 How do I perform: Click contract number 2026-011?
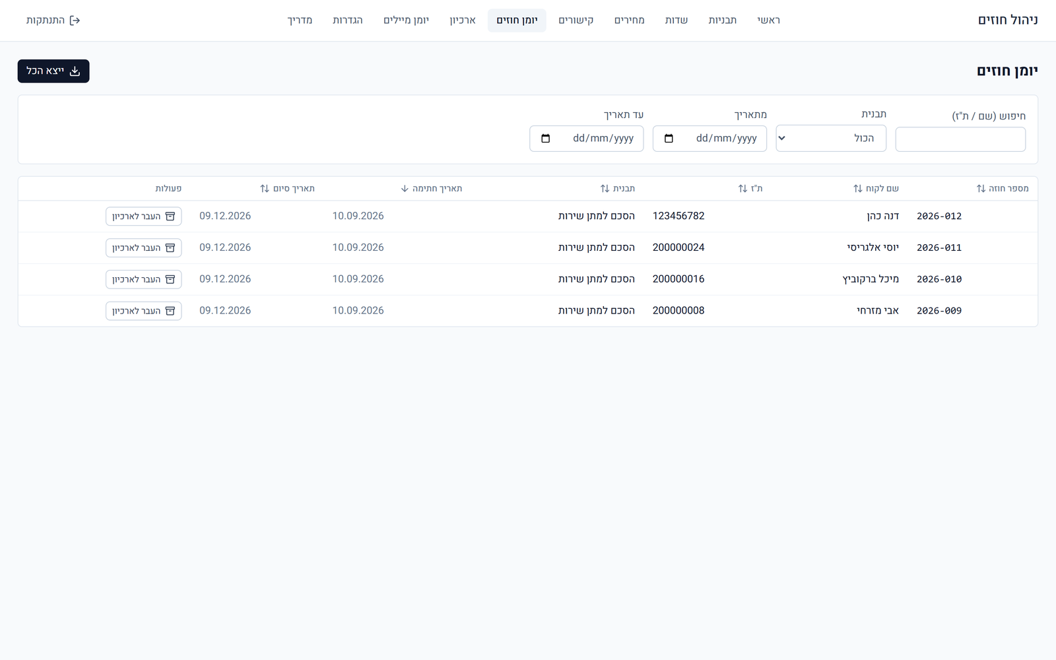point(939,248)
